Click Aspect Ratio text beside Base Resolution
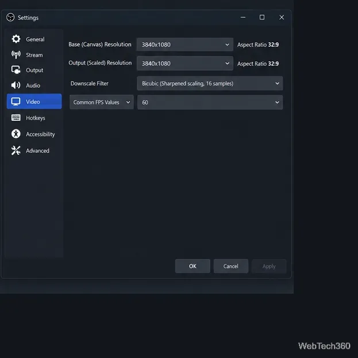 [258, 45]
